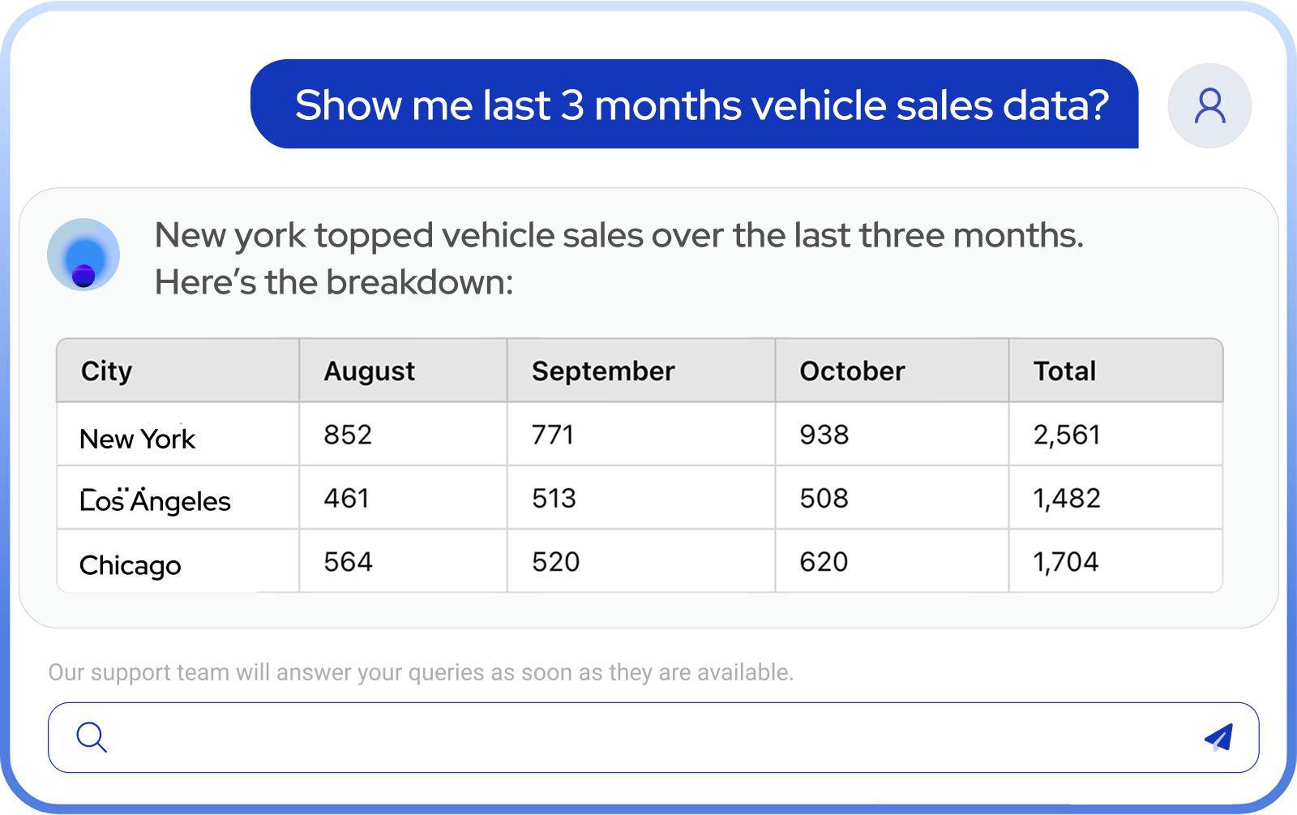Click Chicago's October value 620

tap(824, 562)
